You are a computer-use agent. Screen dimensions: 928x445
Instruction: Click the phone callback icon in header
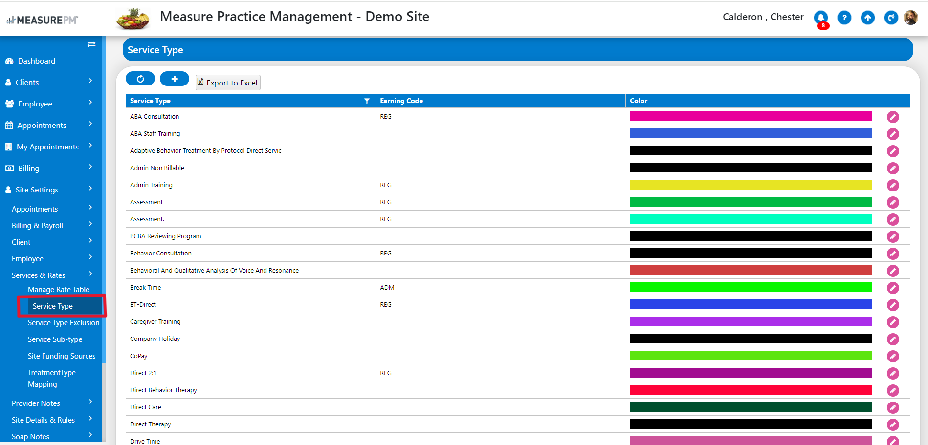click(891, 18)
